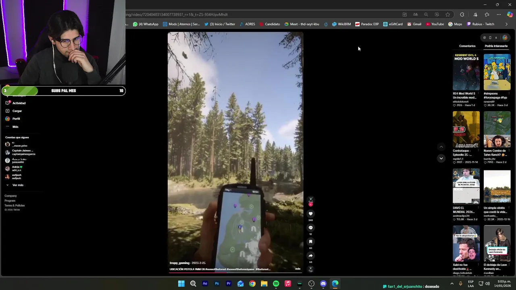Open OBS Studio from the taskbar
Screen dimensions: 516x290
[x=311, y=284]
